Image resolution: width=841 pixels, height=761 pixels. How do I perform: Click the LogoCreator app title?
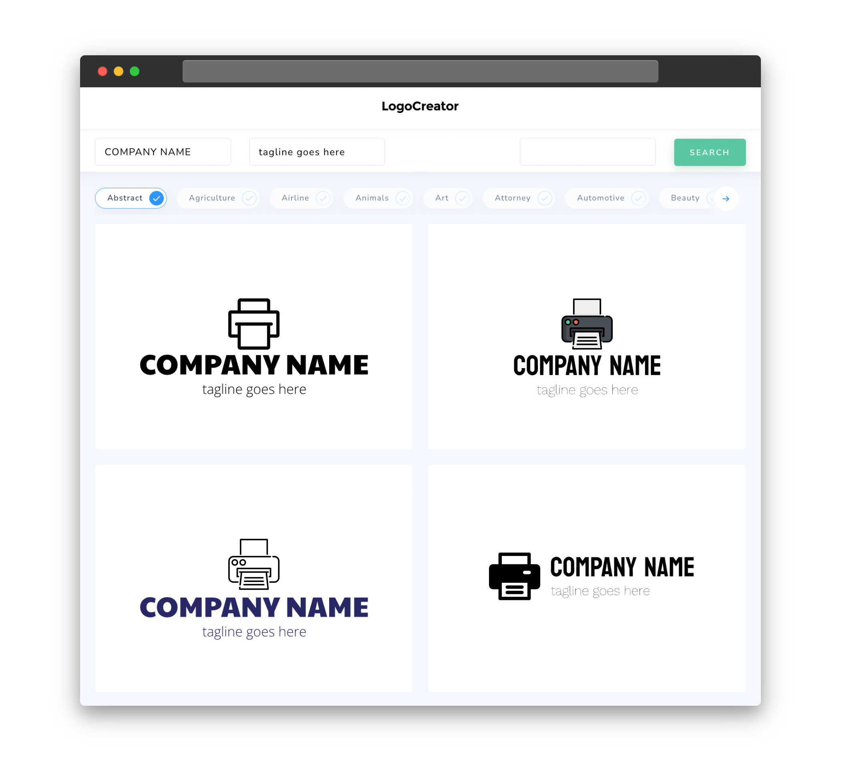(x=420, y=106)
